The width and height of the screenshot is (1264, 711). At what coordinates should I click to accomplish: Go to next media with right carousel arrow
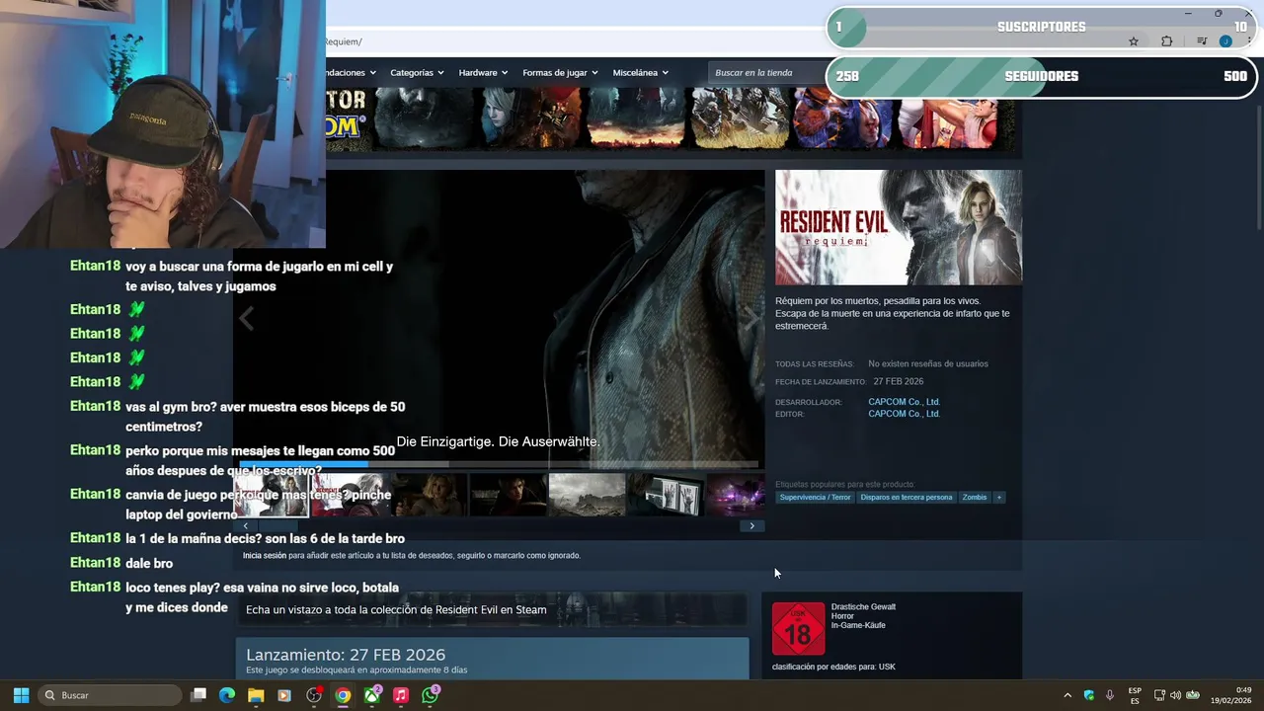(x=751, y=318)
